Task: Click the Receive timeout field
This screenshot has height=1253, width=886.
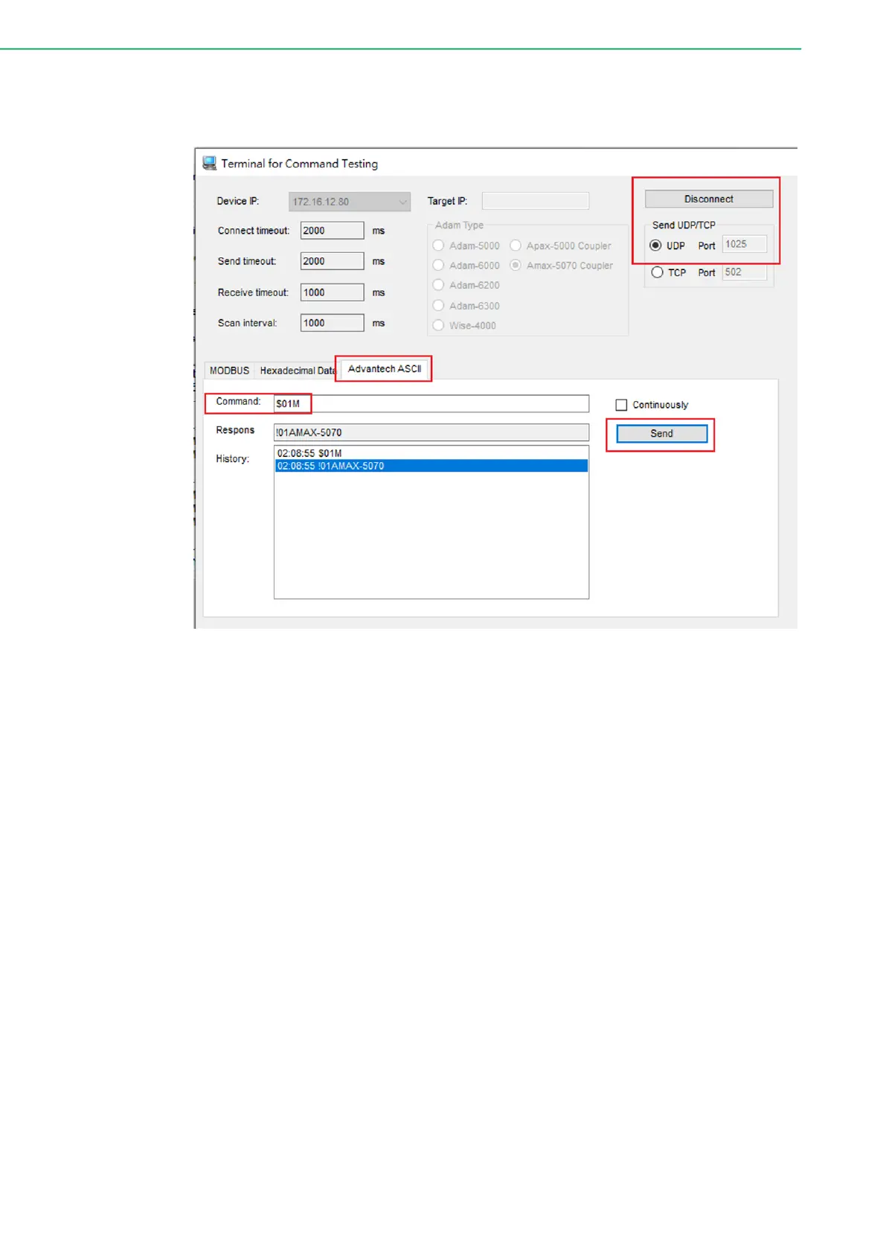Action: (x=332, y=292)
